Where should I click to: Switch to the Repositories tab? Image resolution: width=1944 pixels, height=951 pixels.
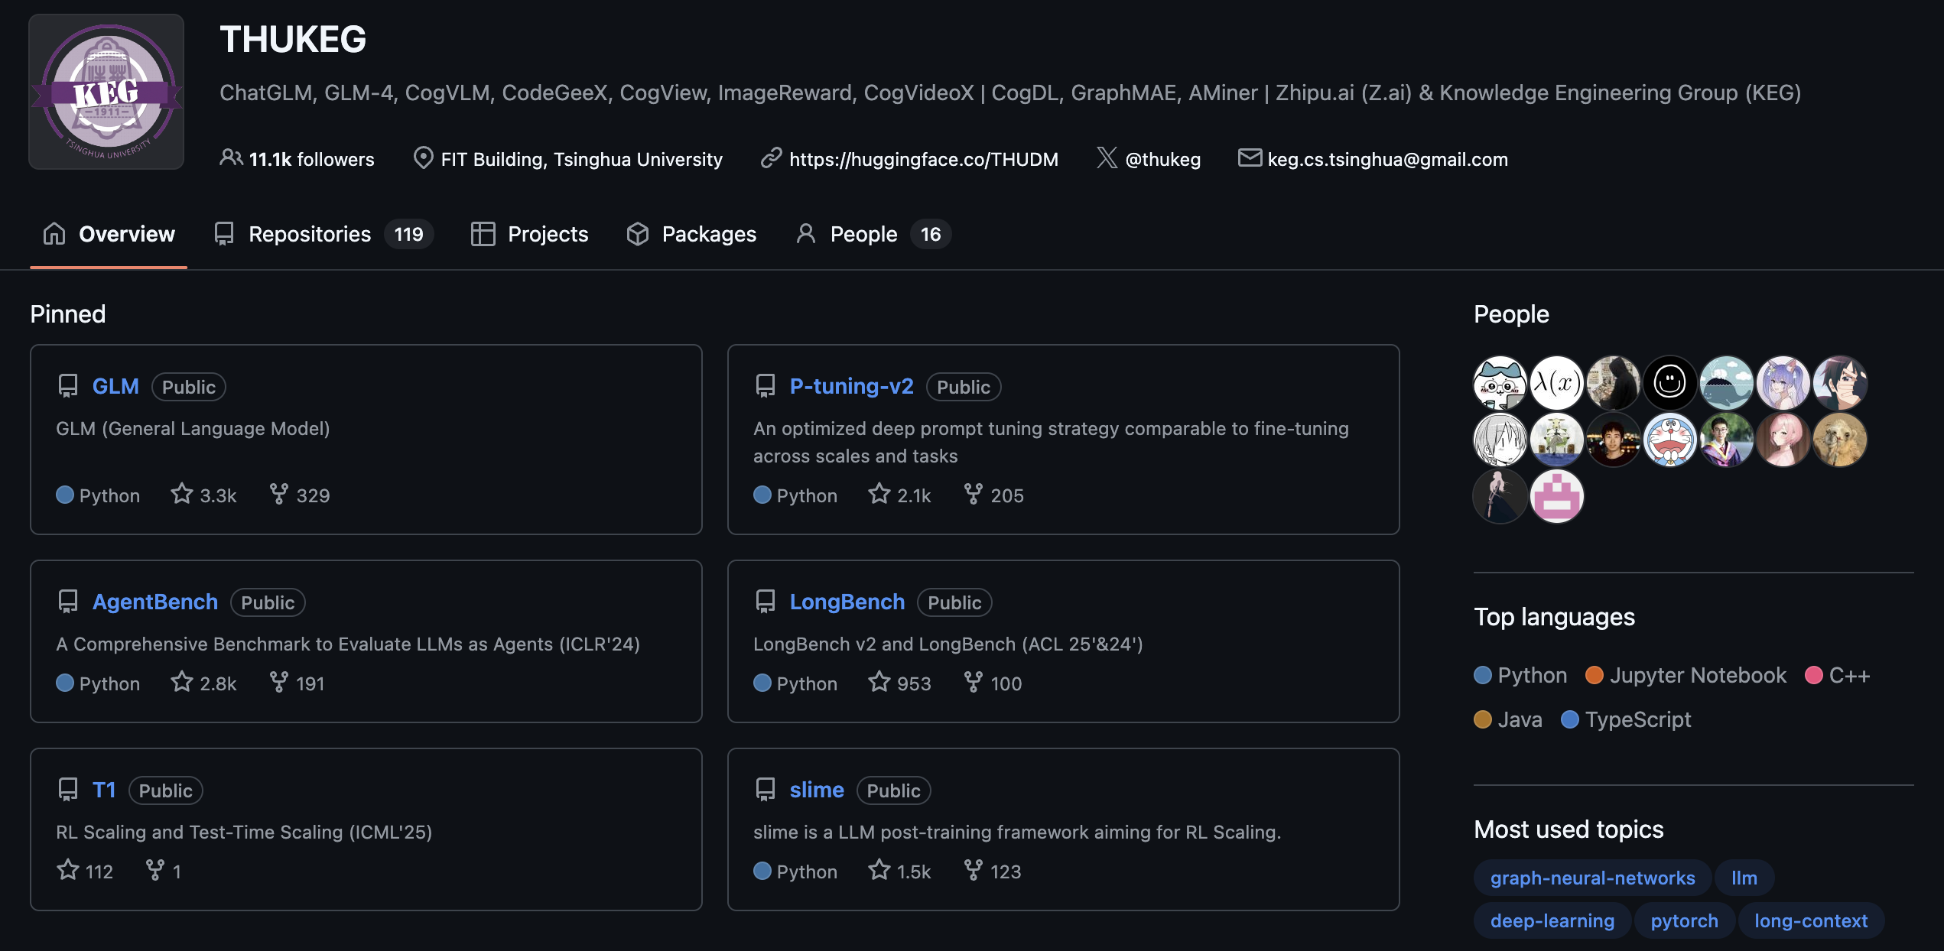(323, 234)
